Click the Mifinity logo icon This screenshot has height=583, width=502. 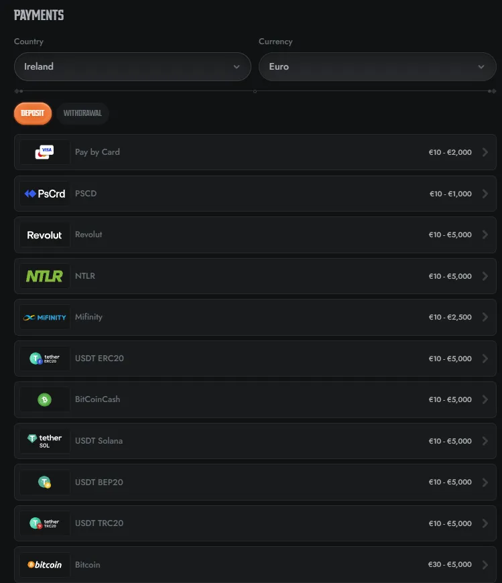(x=45, y=318)
